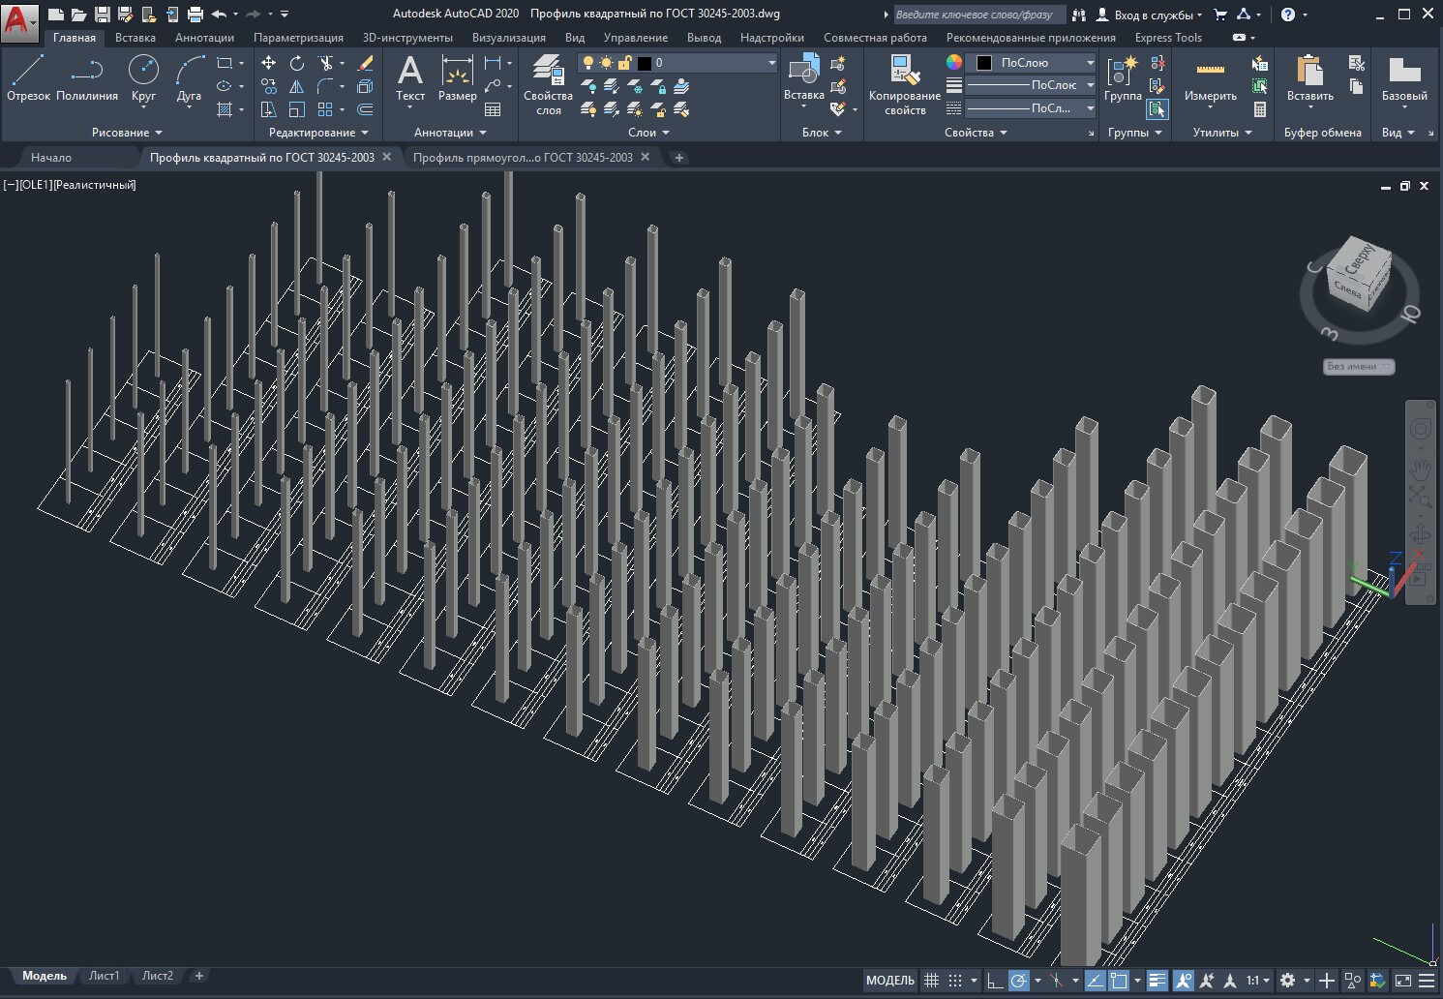Toggle polar tracking in the status bar

click(1018, 980)
